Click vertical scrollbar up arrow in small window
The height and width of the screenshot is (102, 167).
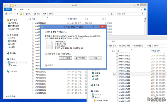coord(145,19)
